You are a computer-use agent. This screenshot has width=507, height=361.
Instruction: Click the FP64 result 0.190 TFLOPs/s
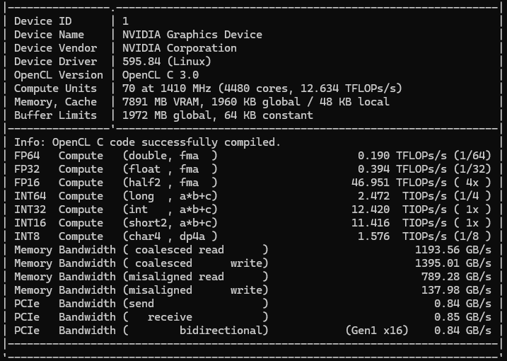pos(402,156)
